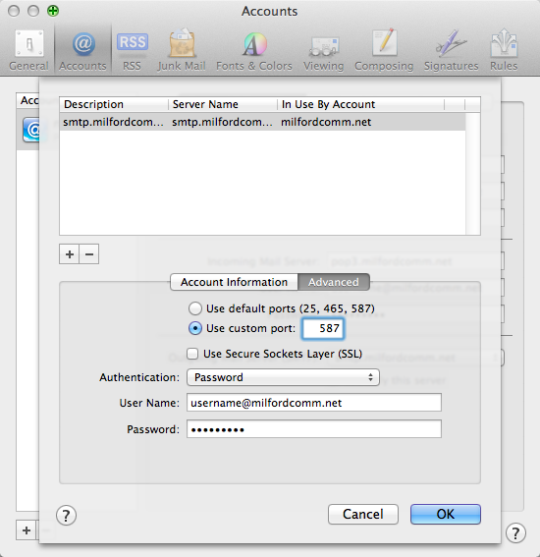Click the Cancel button
Viewport: 540px width, 557px height.
pos(363,514)
